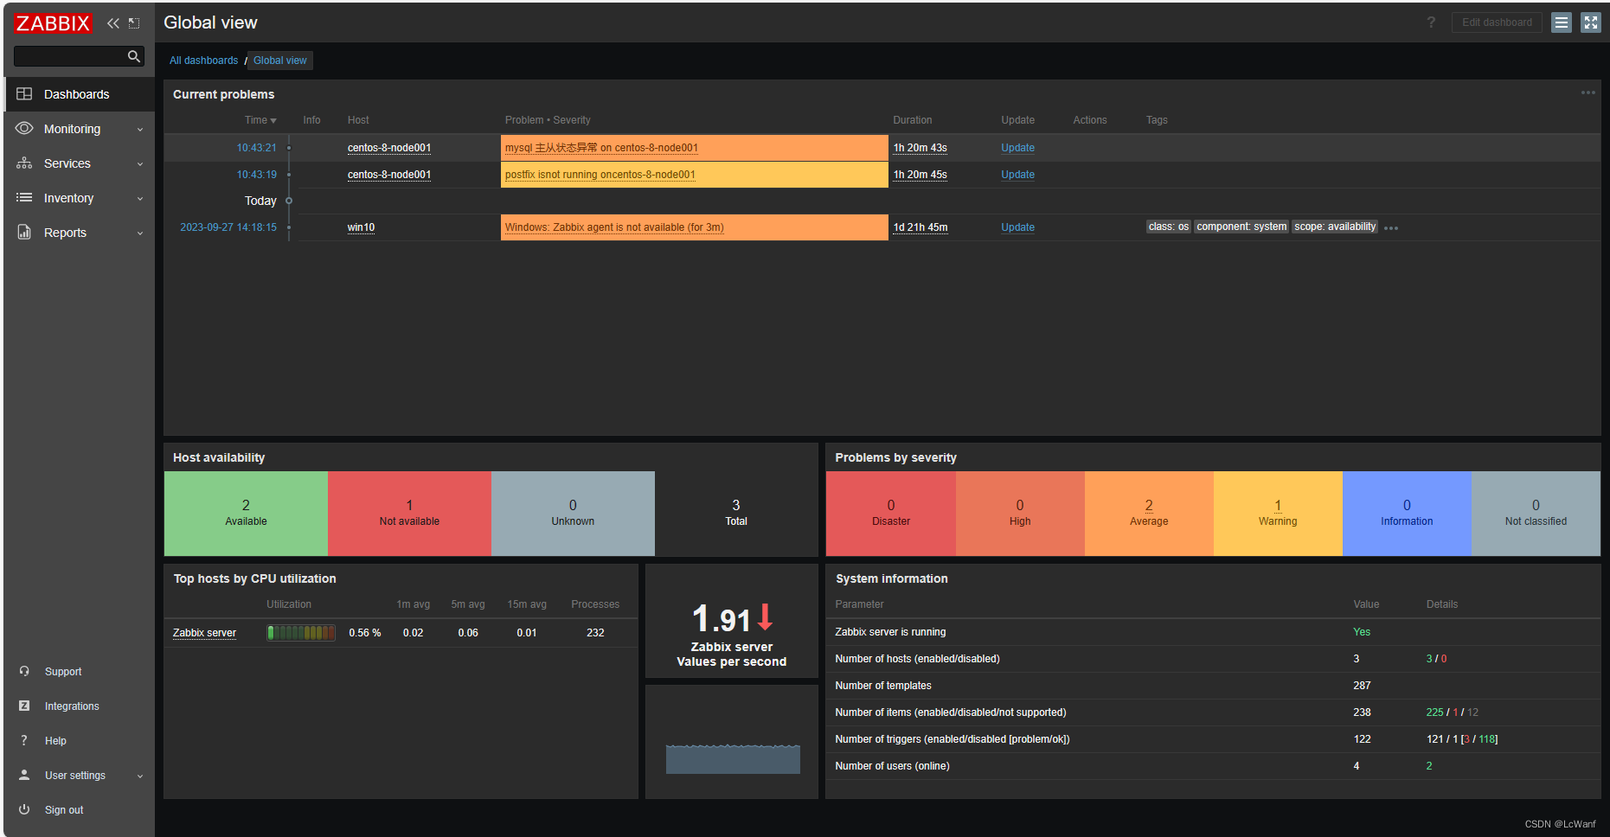Click the CPU utilization bar for Zabbix server
This screenshot has width=1610, height=837.
click(x=300, y=633)
